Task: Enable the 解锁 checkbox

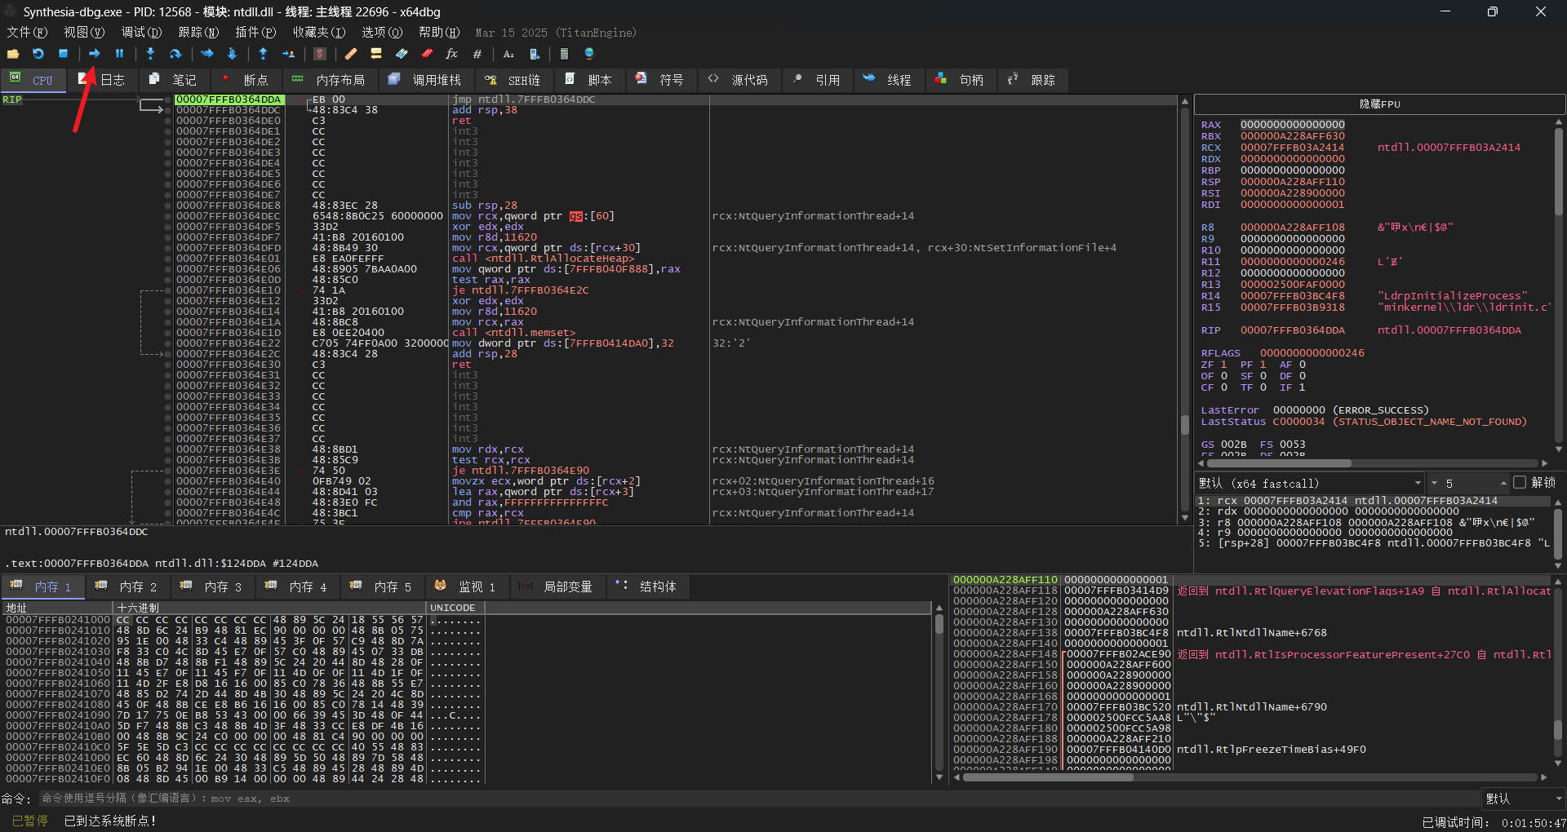Action: (x=1520, y=483)
